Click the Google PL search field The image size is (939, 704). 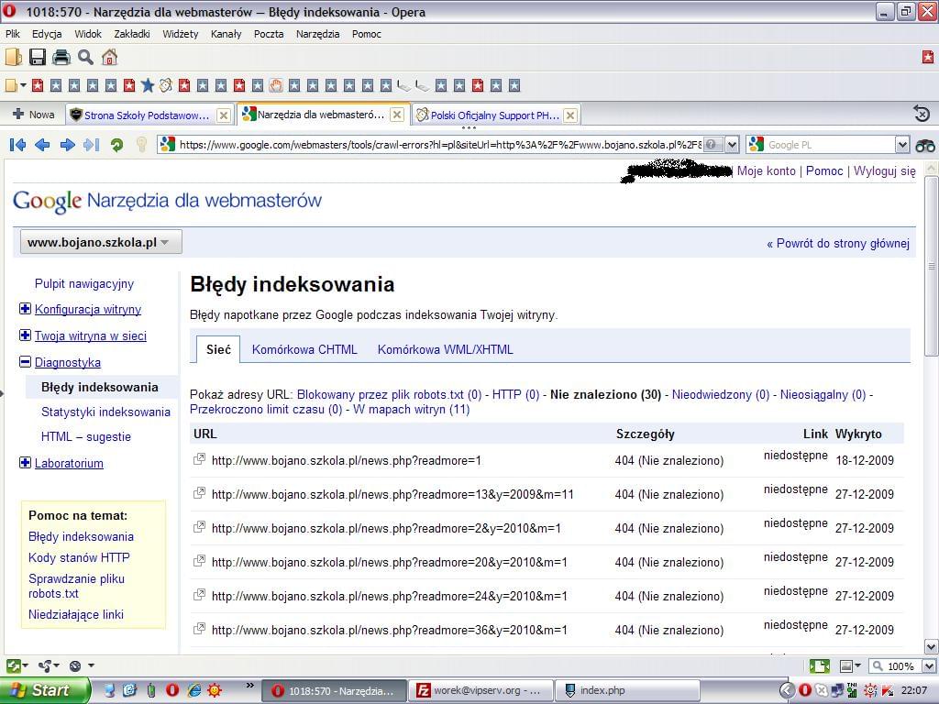pyautogui.click(x=830, y=145)
